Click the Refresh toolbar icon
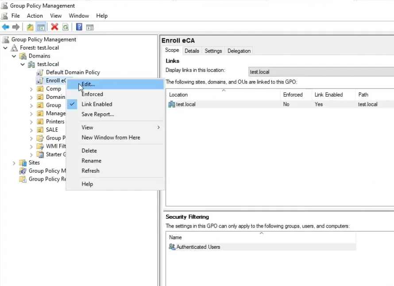 click(x=66, y=27)
